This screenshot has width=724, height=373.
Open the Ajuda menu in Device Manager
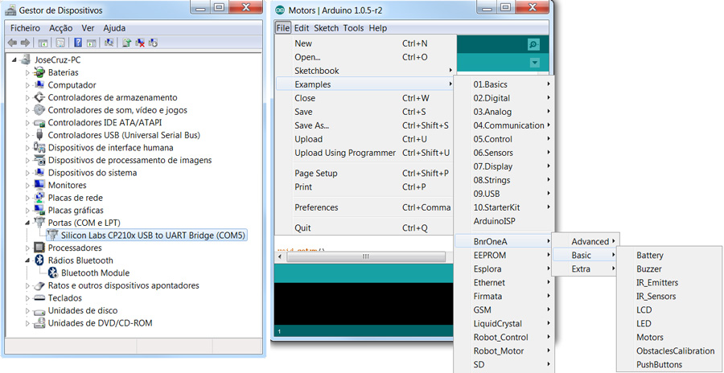[114, 28]
